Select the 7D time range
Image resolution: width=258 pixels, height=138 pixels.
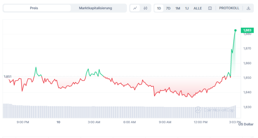click(x=168, y=8)
